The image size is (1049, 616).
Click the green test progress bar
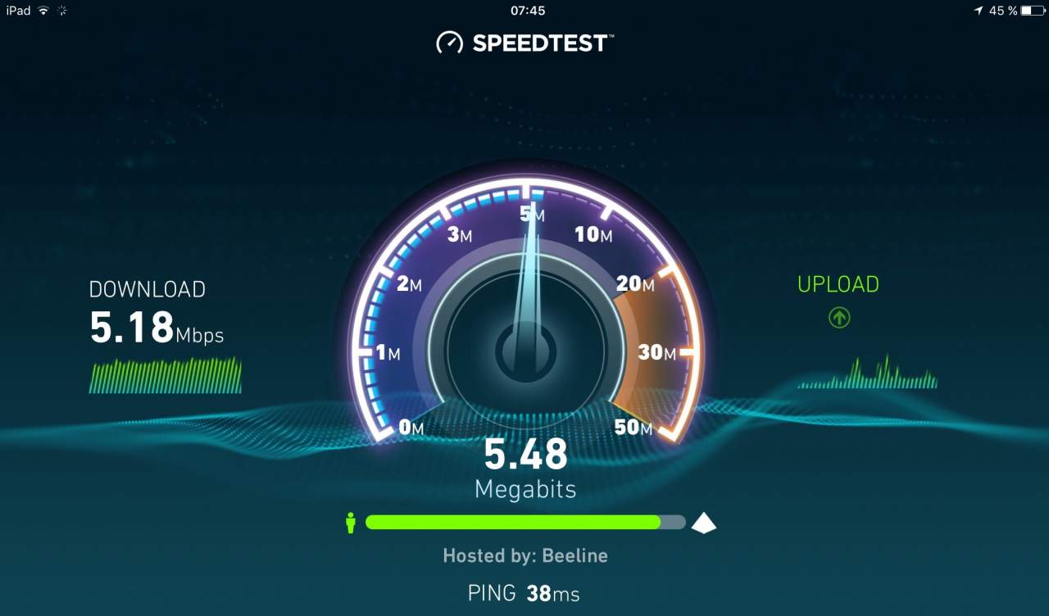[x=525, y=522]
